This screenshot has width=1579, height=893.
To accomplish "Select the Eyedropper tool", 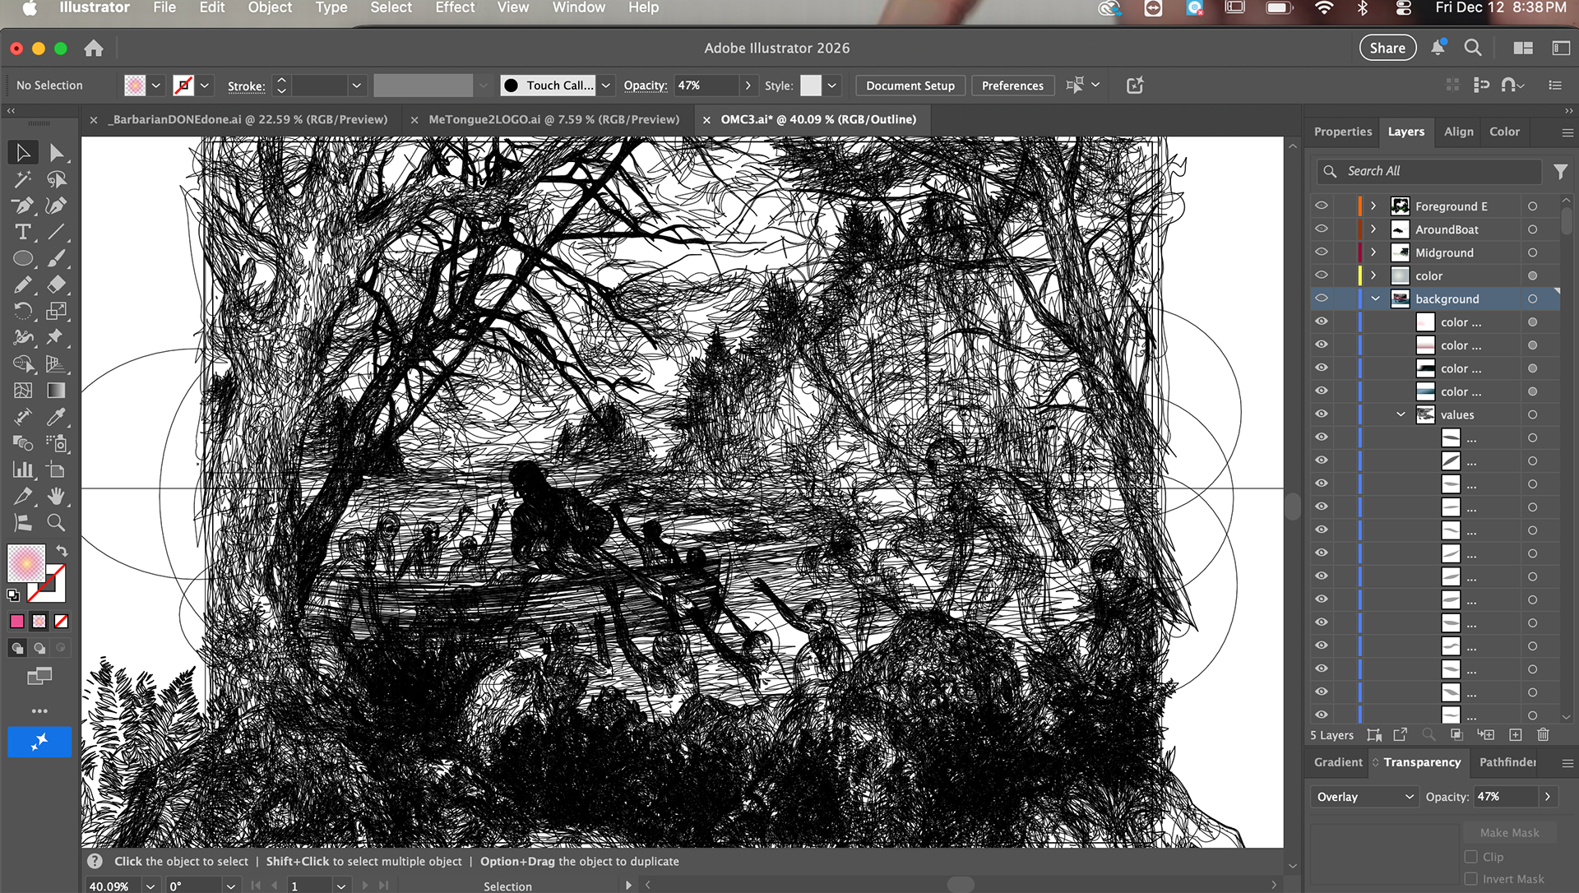I will coord(56,417).
